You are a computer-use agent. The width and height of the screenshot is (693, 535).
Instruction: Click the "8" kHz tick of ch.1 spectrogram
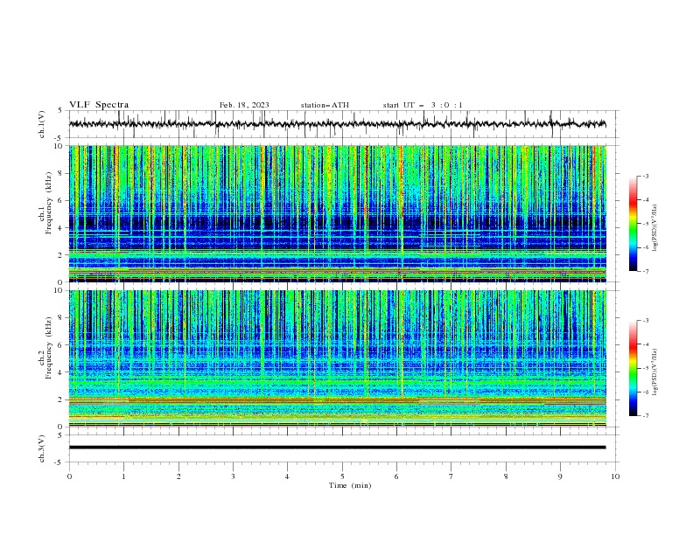pos(62,173)
